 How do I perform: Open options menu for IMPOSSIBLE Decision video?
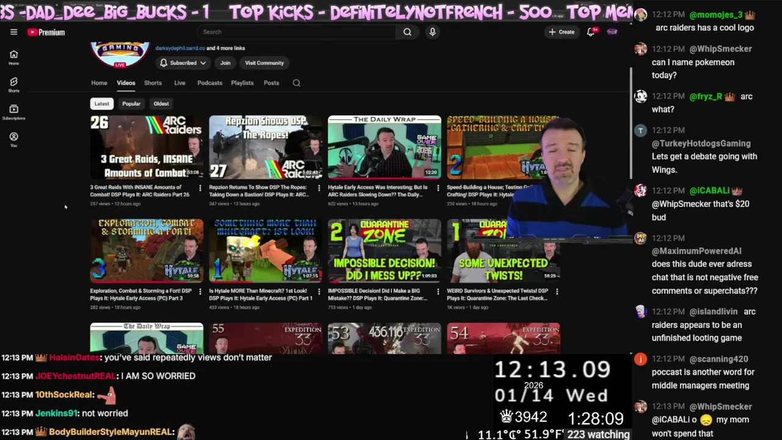pos(437,291)
